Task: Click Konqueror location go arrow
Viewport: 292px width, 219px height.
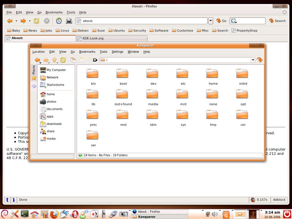Action: [x=259, y=60]
